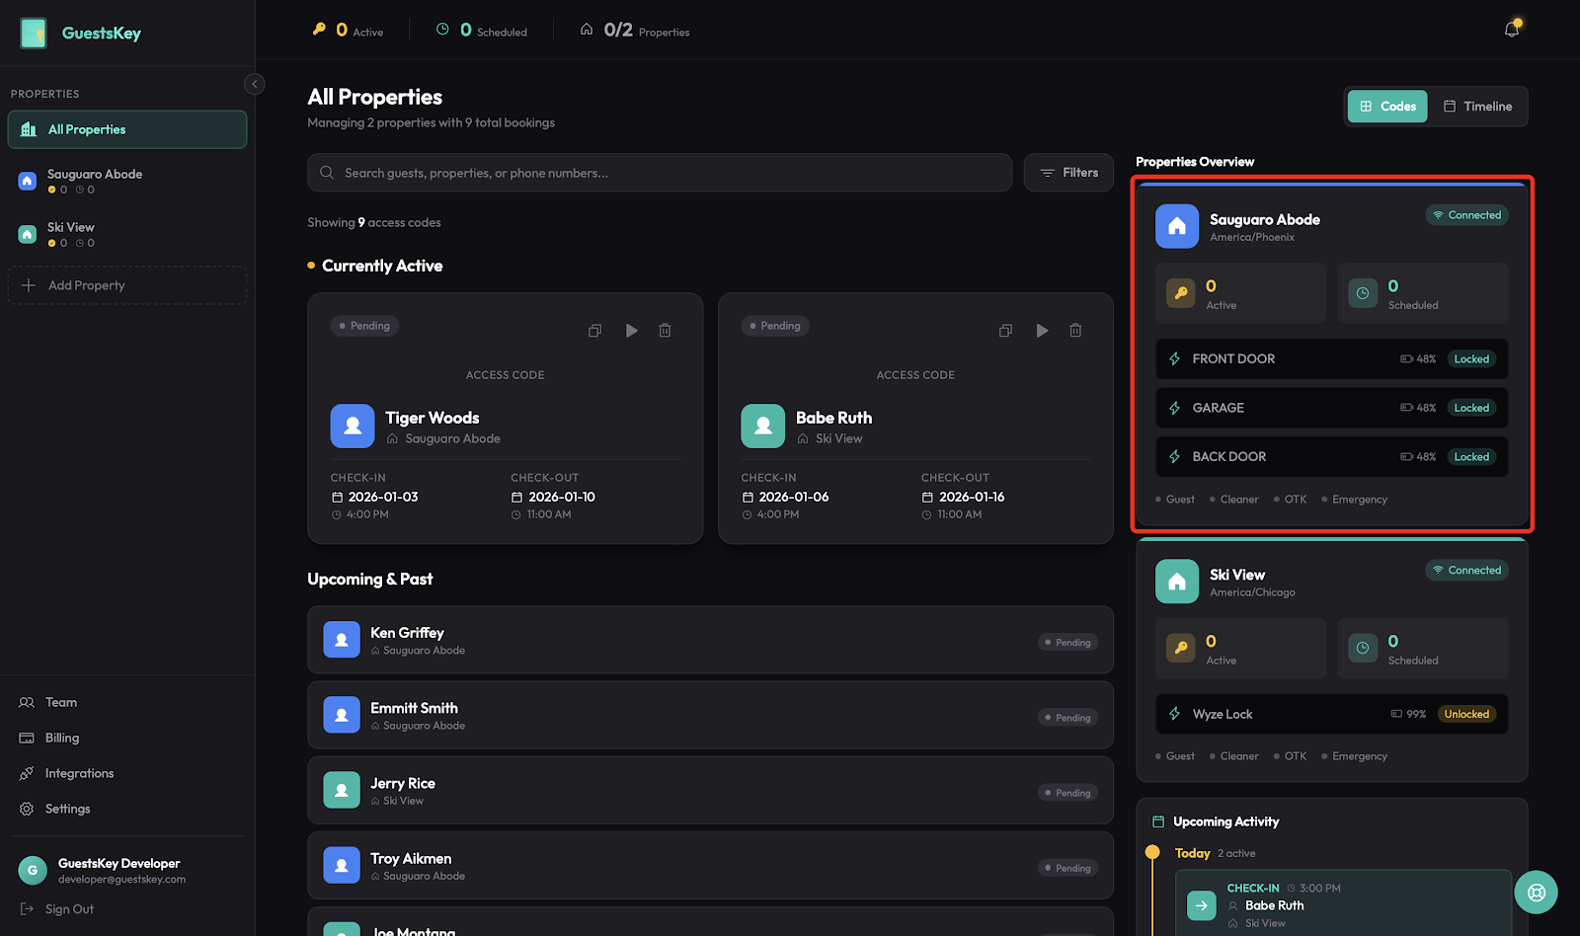The width and height of the screenshot is (1580, 936).
Task: Open notifications via the bell icon
Action: click(1511, 29)
